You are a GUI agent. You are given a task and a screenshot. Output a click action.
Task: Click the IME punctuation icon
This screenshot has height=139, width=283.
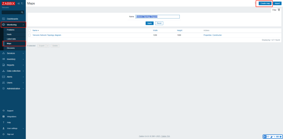[274, 137]
